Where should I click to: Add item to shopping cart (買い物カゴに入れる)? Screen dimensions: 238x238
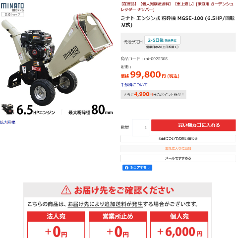tap(193, 125)
